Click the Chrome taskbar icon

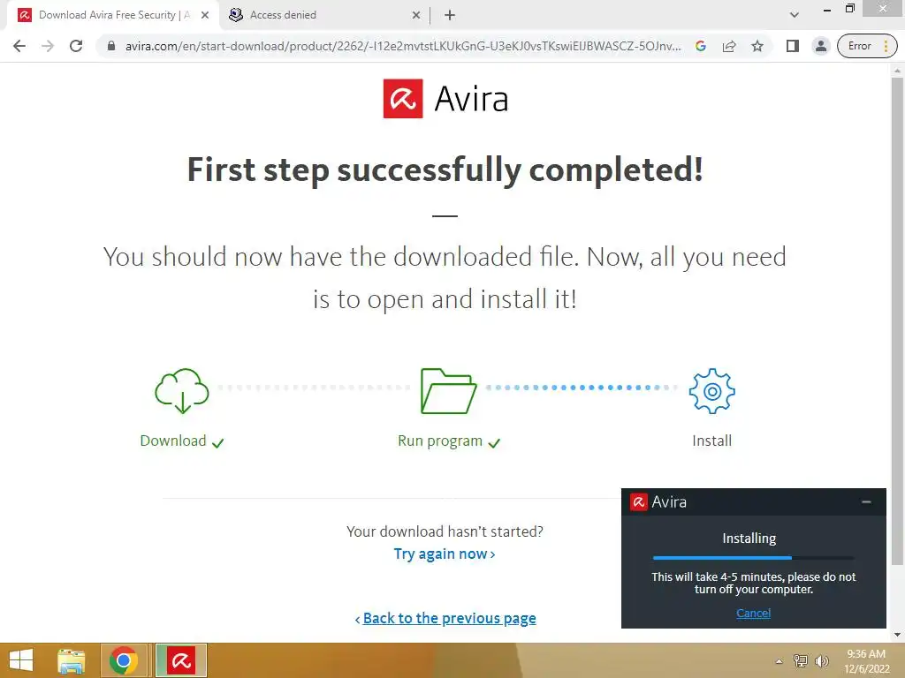pos(123,660)
